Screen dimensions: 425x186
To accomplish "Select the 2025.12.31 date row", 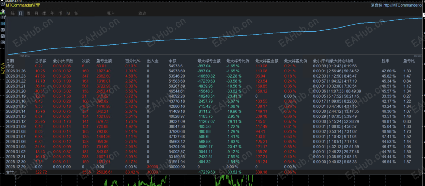I will click(x=16, y=157).
